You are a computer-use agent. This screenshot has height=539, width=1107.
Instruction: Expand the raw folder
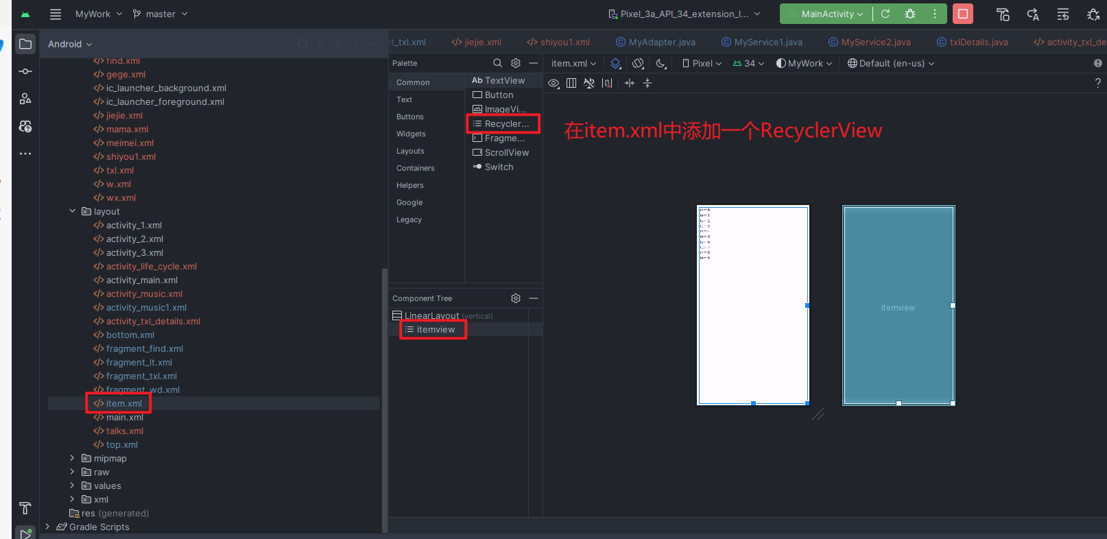point(72,472)
